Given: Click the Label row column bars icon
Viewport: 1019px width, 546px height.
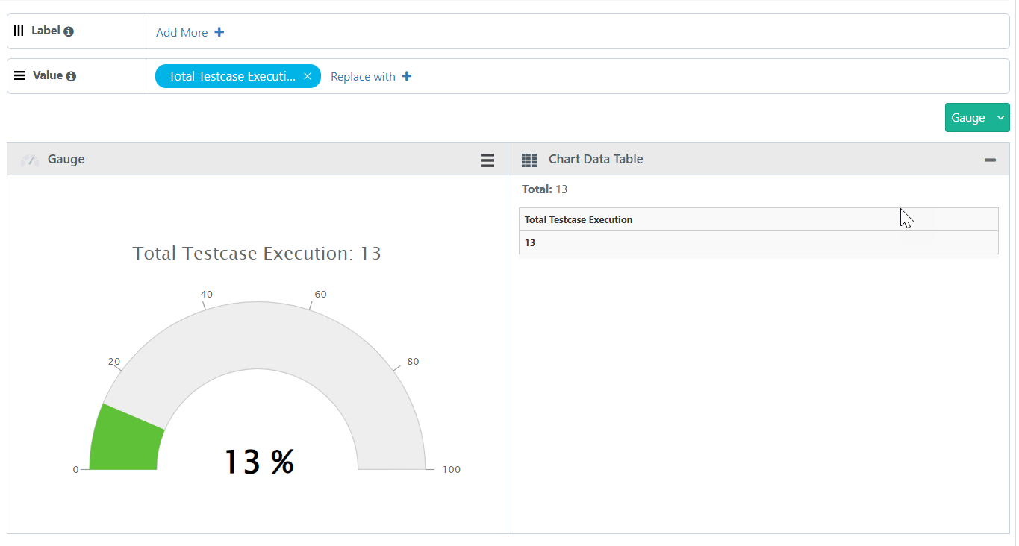Looking at the screenshot, I should (19, 31).
